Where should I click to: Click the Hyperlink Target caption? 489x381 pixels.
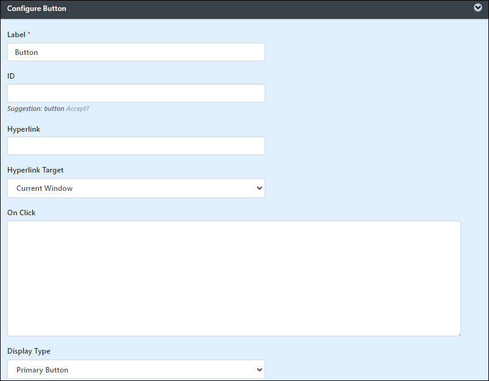click(x=35, y=170)
